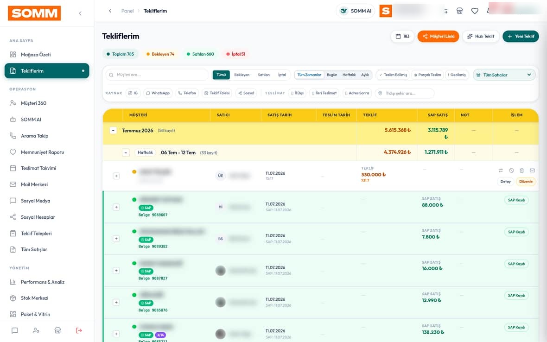The image size is (547, 342).
Task: Switch the time range to Haftalık
Action: pos(349,75)
